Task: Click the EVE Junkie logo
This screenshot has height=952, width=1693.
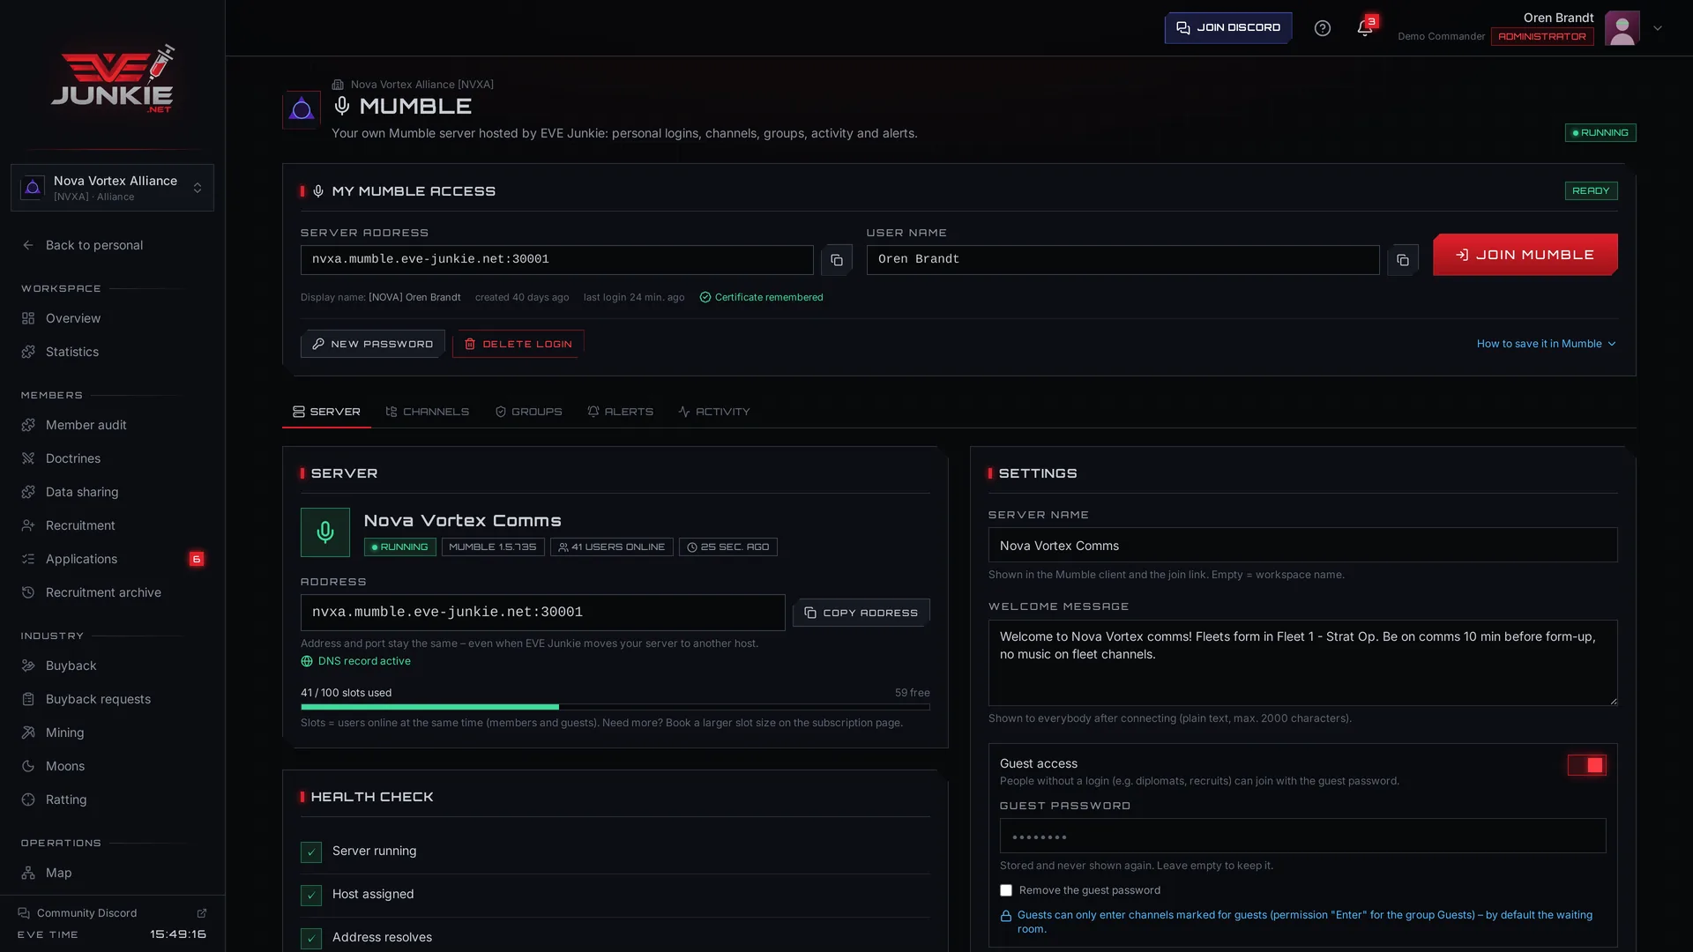Action: 113,78
